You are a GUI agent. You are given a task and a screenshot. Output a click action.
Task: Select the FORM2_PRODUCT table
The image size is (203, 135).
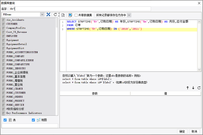pyautogui.click(x=15, y=101)
